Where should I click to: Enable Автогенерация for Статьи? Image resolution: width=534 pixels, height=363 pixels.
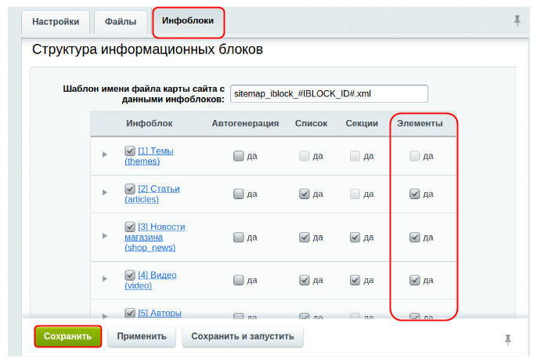click(238, 194)
